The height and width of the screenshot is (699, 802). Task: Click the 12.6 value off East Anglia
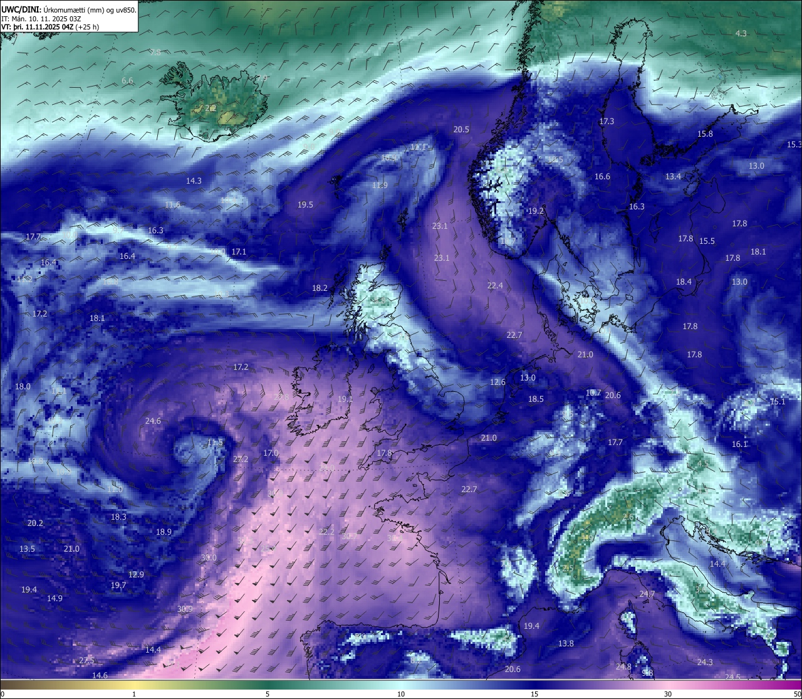click(x=497, y=382)
